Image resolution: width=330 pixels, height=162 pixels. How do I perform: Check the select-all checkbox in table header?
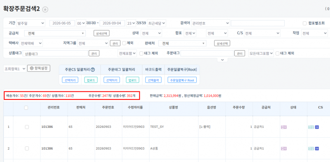[26, 108]
